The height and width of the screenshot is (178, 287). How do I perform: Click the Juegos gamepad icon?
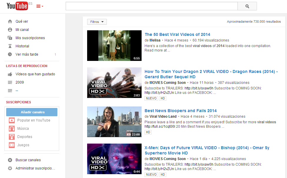pos(12,145)
